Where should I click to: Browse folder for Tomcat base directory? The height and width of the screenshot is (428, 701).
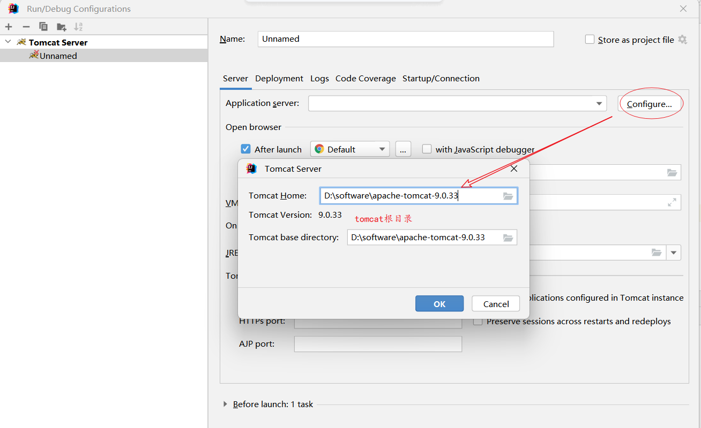[x=509, y=238]
